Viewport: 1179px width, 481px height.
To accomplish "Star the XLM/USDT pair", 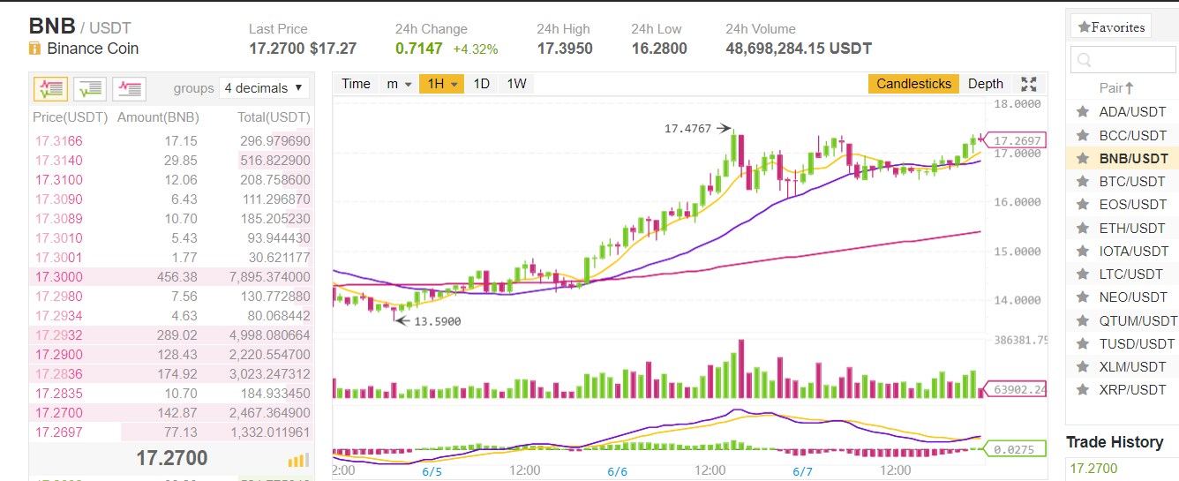I will tap(1082, 366).
